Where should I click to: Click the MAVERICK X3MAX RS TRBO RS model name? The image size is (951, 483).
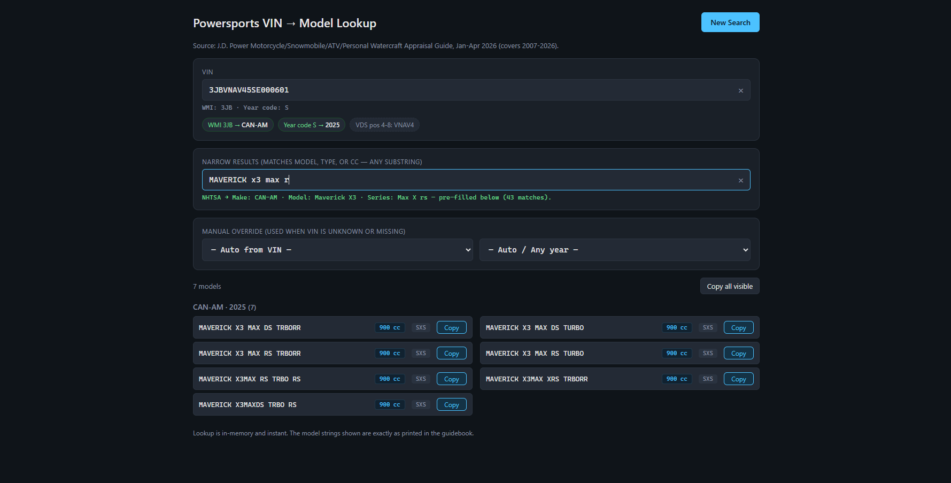coord(250,379)
